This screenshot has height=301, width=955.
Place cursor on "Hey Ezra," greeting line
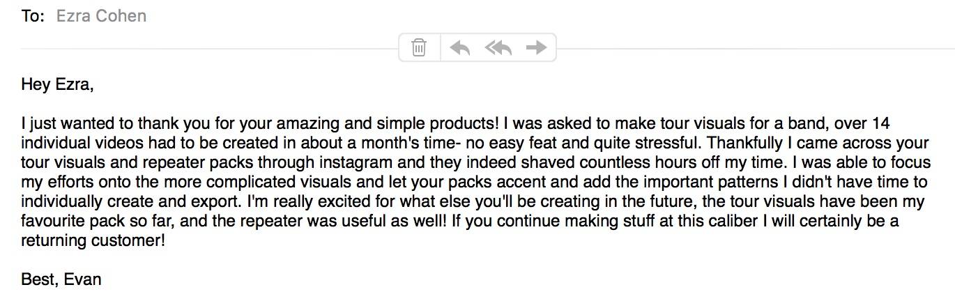point(57,85)
